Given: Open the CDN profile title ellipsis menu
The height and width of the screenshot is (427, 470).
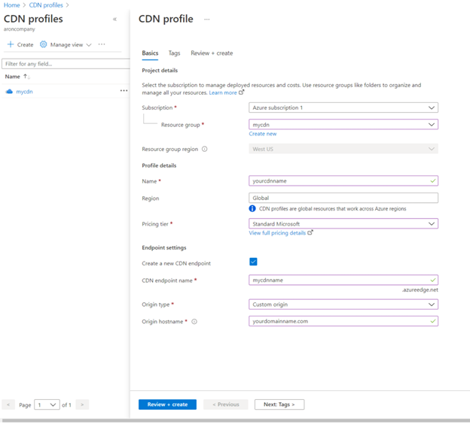Looking at the screenshot, I should 207,20.
